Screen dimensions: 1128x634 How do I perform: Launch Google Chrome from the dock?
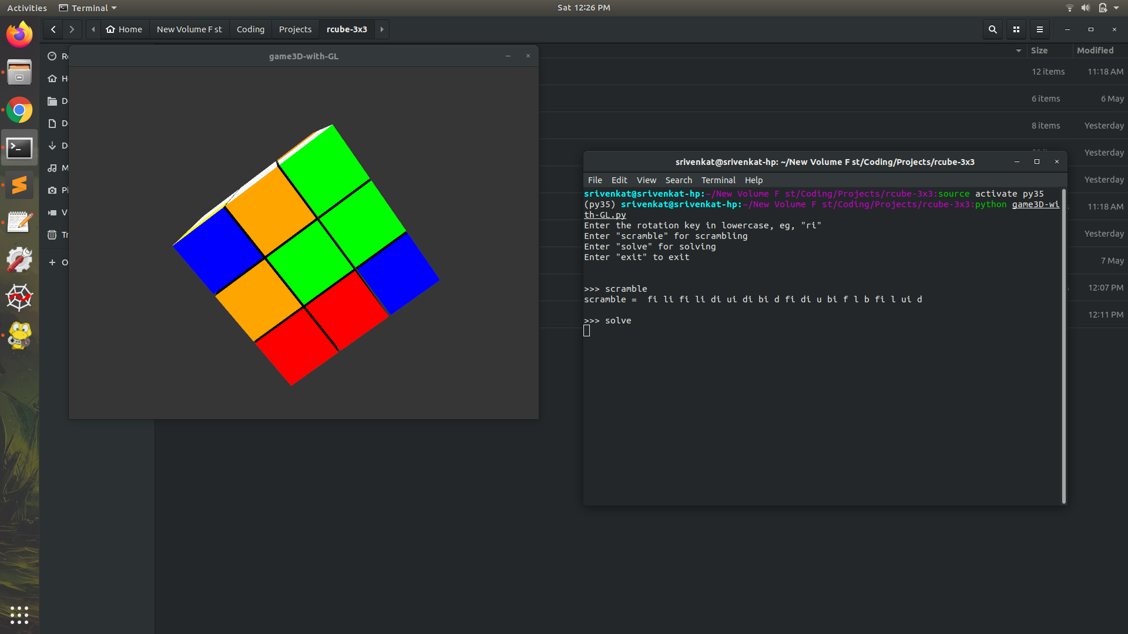pyautogui.click(x=19, y=110)
